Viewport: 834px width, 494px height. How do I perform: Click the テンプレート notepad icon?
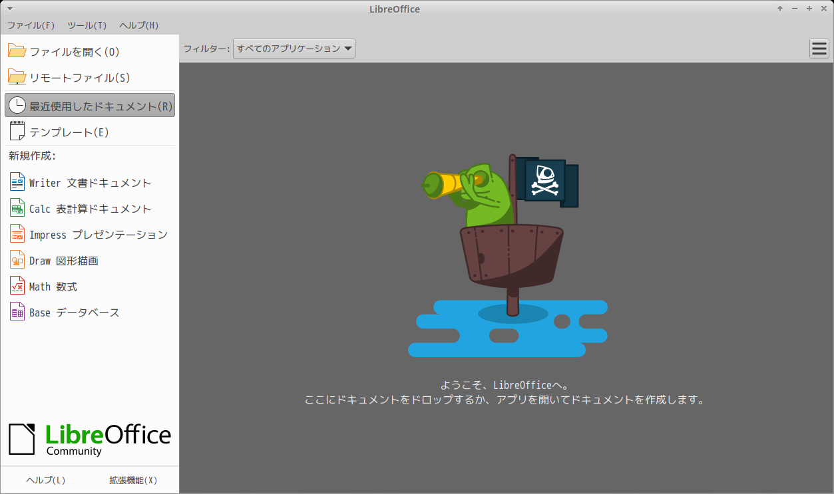17,132
